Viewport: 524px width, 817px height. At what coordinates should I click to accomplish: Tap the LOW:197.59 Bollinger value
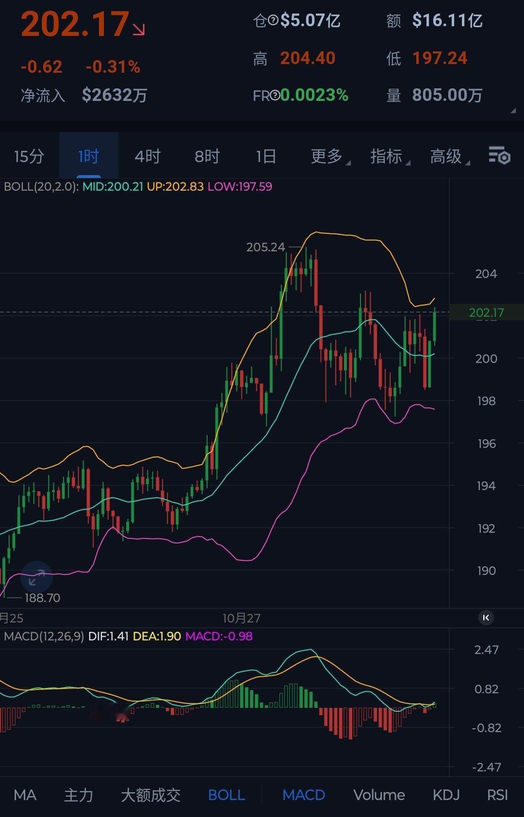[240, 186]
